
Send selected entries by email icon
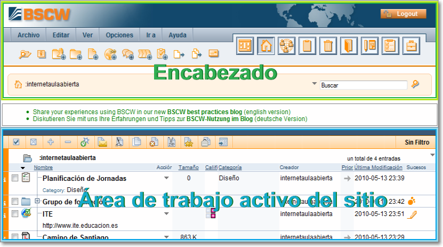point(102,142)
